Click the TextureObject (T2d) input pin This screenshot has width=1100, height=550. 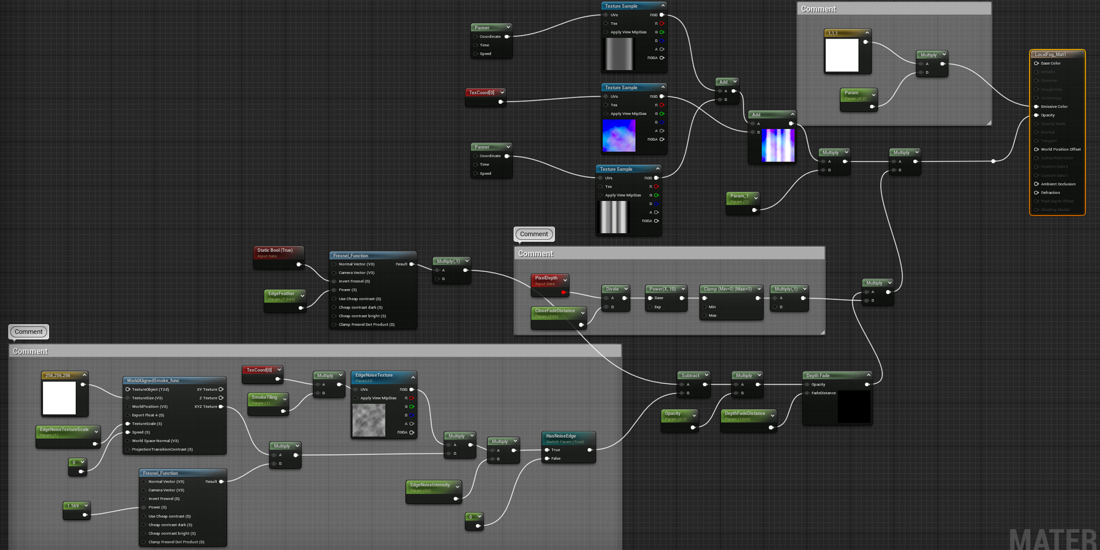click(128, 389)
